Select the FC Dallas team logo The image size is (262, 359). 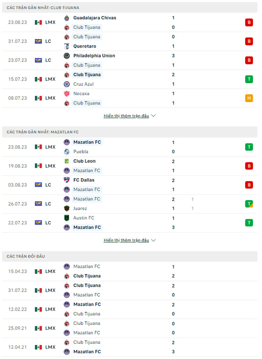tap(67, 180)
